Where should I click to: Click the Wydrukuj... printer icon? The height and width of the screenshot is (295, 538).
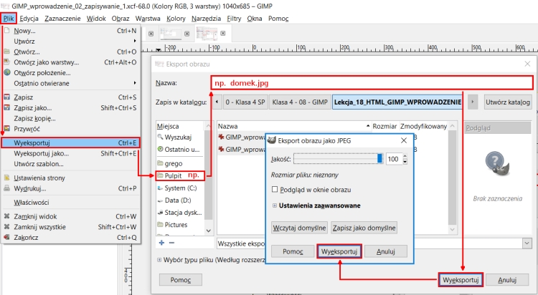click(7, 188)
